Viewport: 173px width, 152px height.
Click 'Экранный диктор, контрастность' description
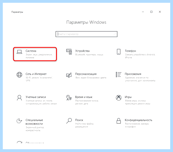point(35,129)
